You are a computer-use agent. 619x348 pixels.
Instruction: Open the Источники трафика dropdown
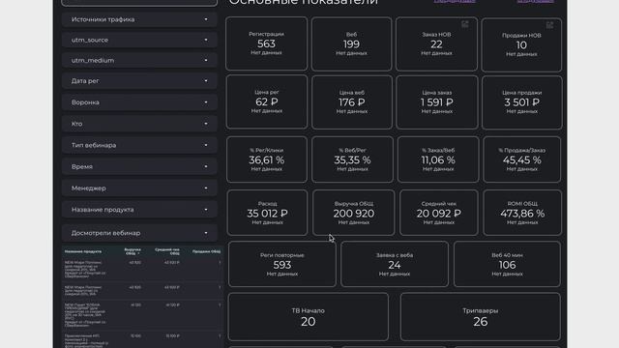[139, 19]
